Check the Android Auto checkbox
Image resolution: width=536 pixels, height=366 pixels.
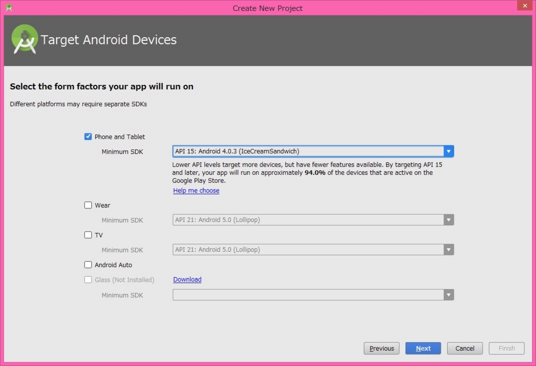(x=88, y=264)
